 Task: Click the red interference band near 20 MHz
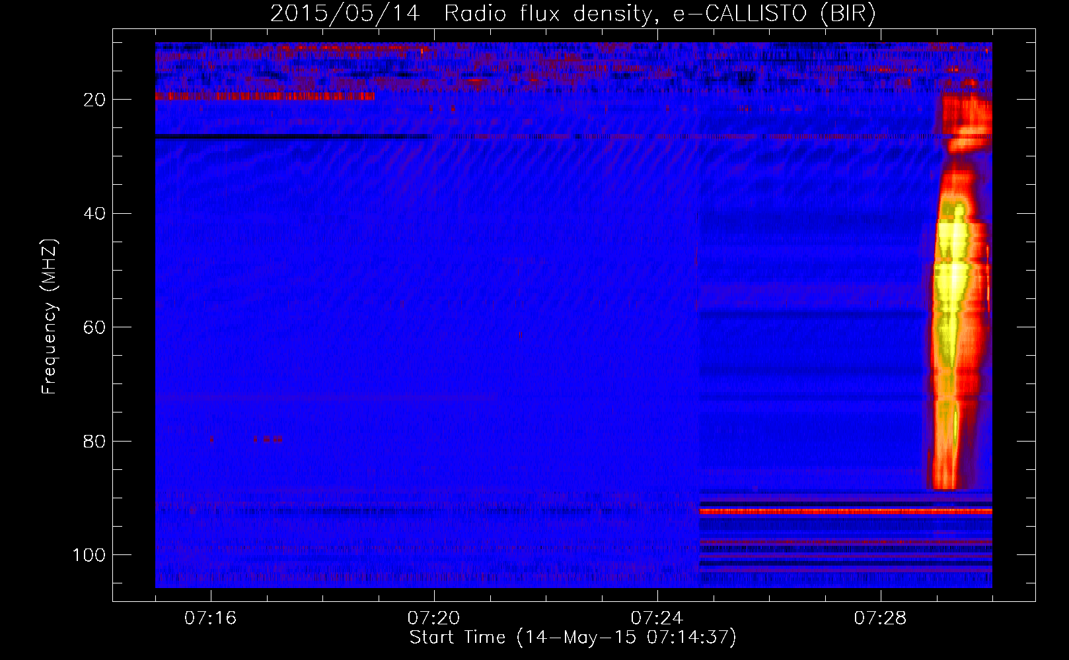[265, 96]
